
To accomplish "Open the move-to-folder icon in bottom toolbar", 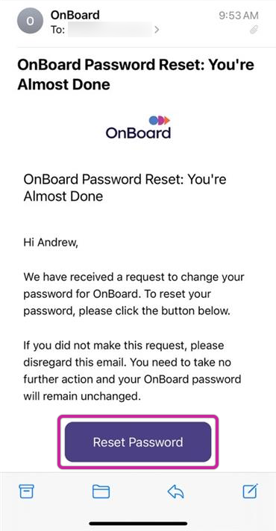I will 101,492.
